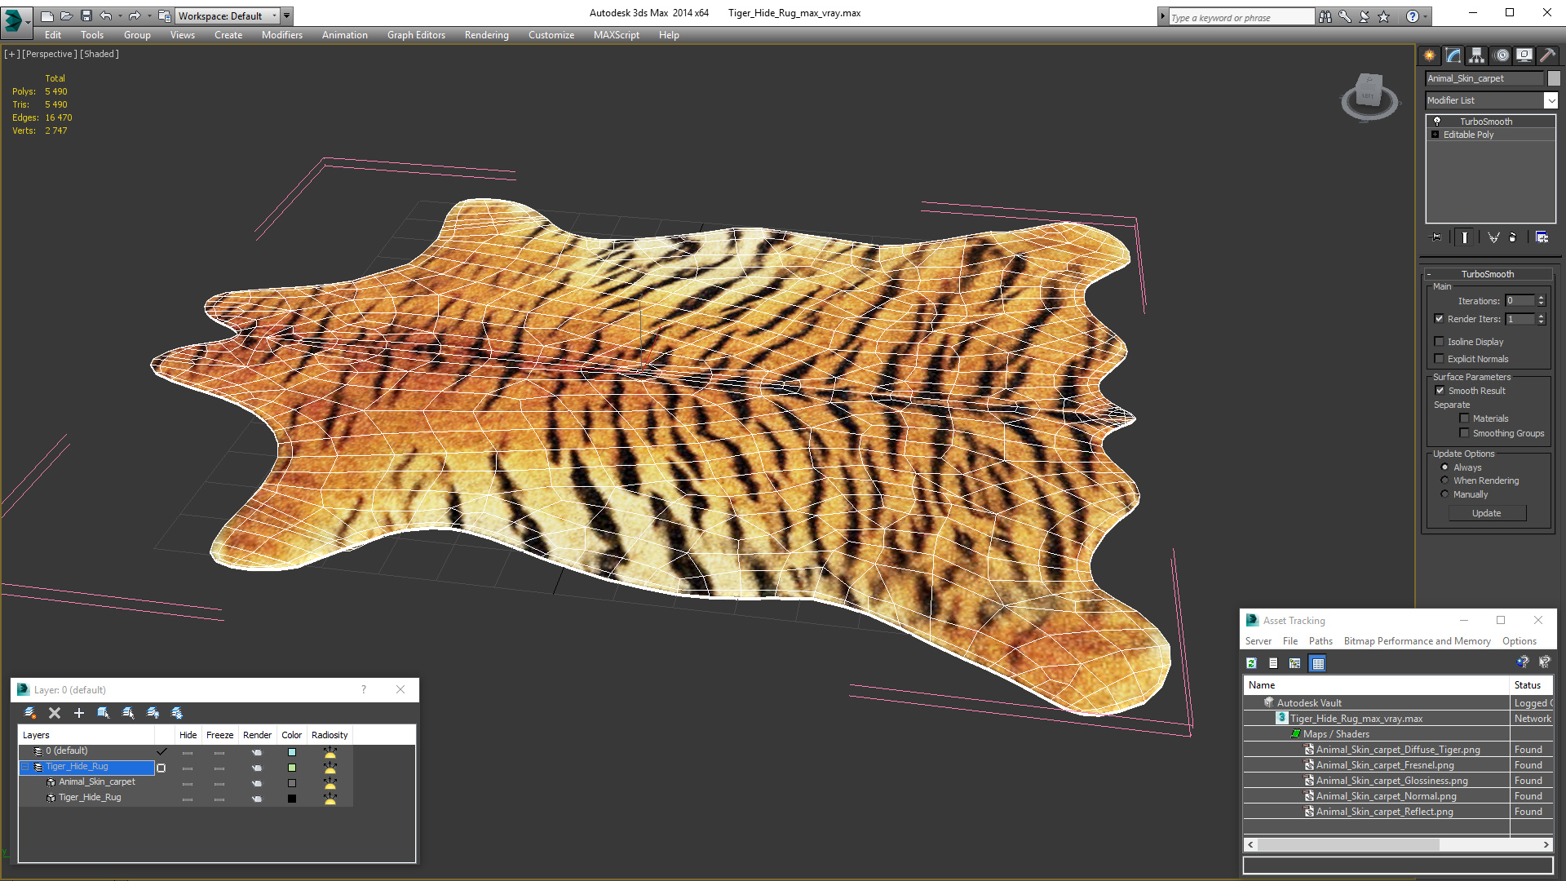Viewport: 1566px width, 881px height.
Task: Click green color swatch of Tiger_Hide_Rug layer
Action: (291, 768)
